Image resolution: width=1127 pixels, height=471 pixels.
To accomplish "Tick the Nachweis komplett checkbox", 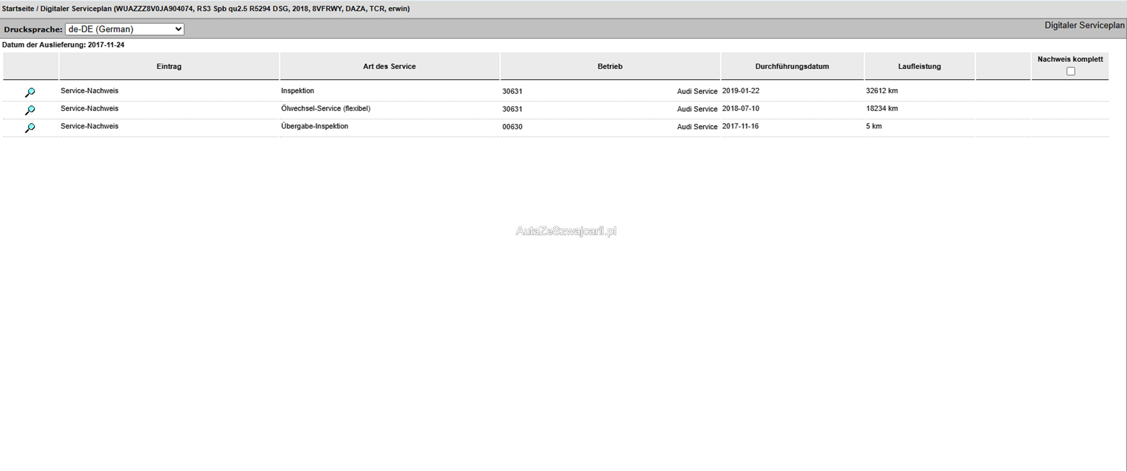I will [1071, 71].
